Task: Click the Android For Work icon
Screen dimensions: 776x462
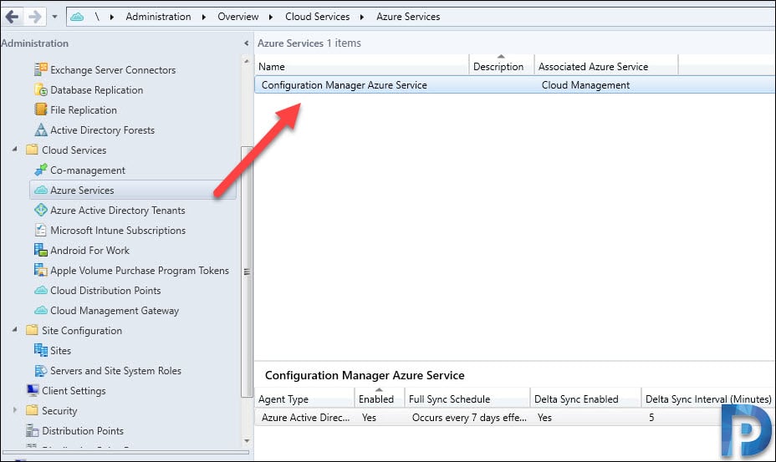Action: pyautogui.click(x=41, y=250)
